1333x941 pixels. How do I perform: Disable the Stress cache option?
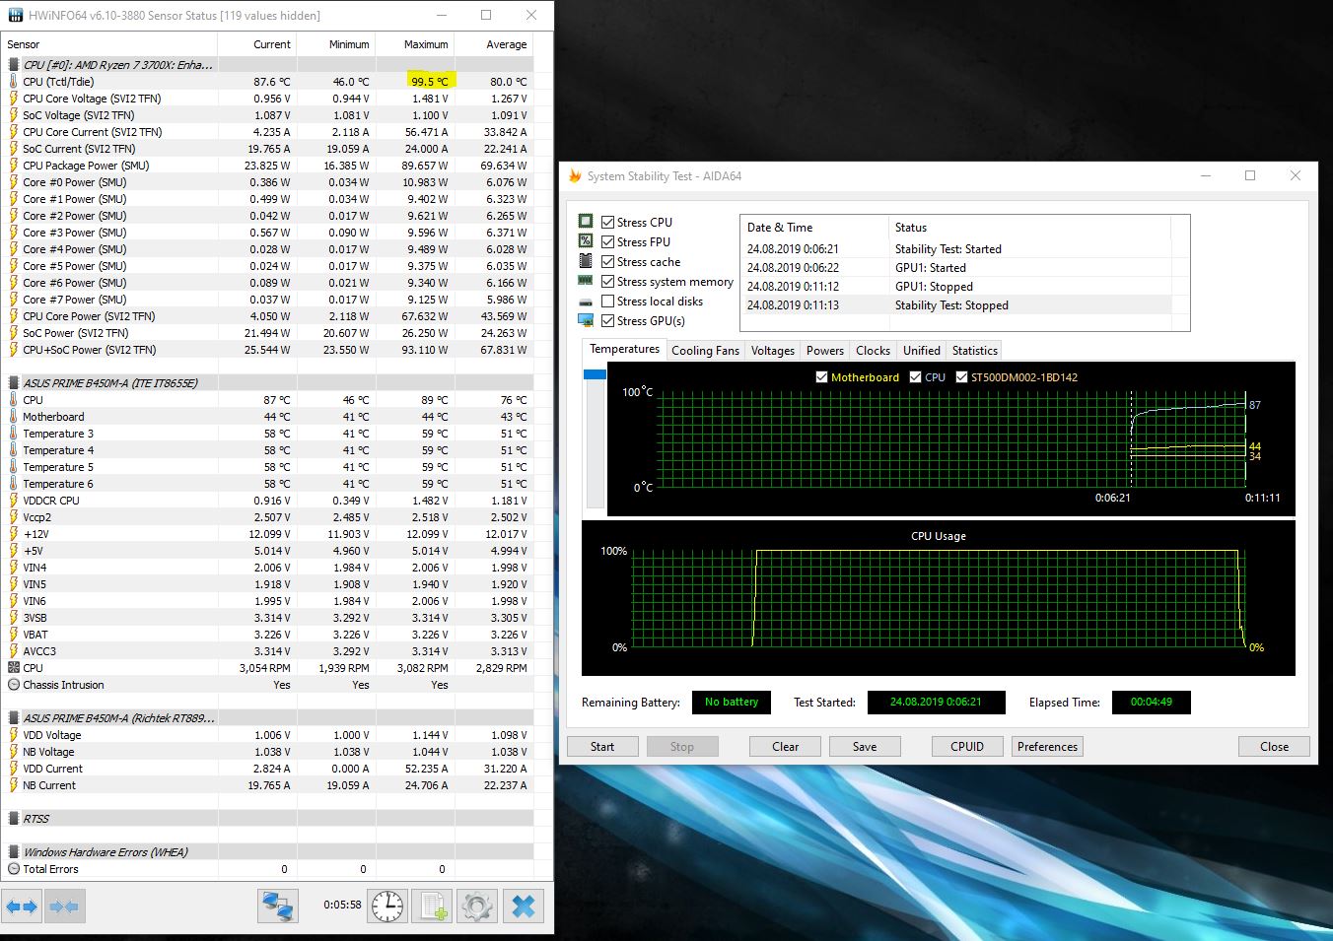[607, 261]
